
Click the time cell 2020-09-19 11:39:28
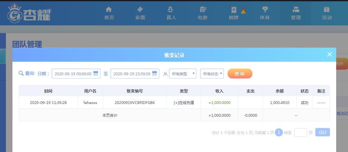pyautogui.click(x=48, y=102)
